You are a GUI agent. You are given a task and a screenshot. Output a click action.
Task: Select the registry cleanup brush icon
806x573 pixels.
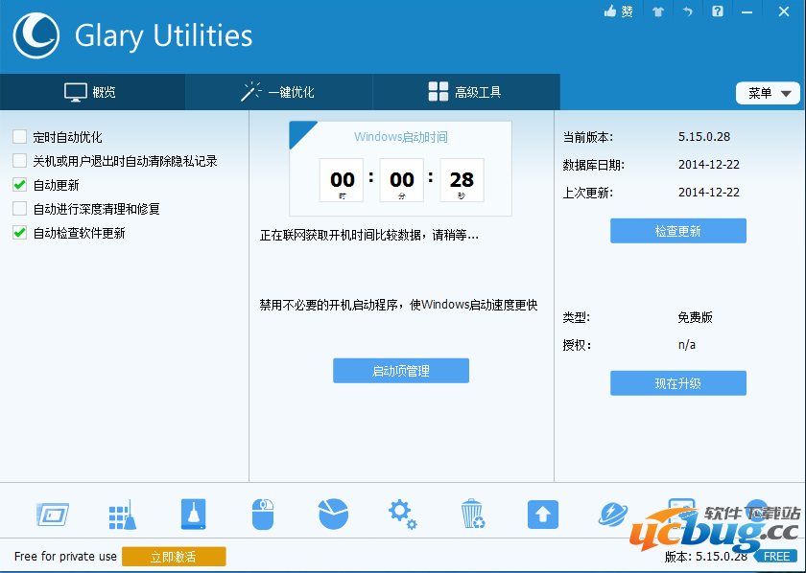pyautogui.click(x=123, y=515)
